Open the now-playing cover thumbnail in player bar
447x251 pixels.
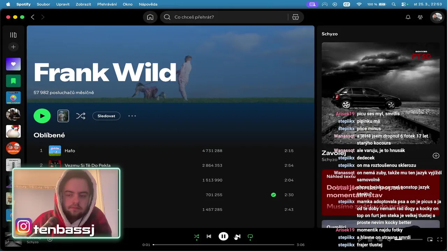[x=13, y=239]
